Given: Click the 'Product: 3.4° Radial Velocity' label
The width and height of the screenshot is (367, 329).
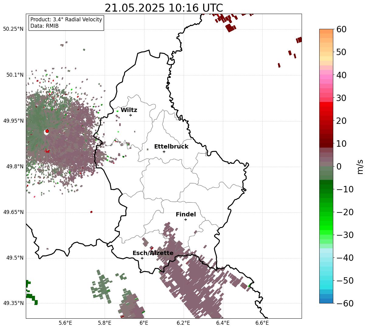Looking at the screenshot, I should click(x=66, y=19).
